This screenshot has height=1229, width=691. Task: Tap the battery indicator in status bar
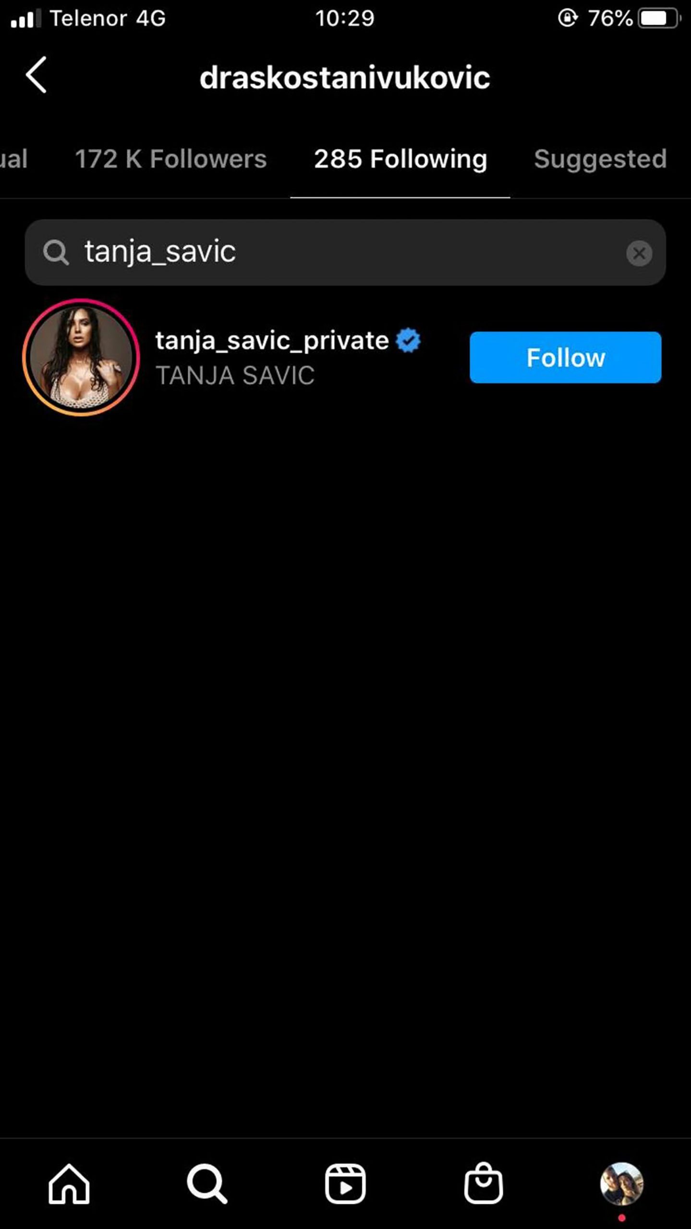pyautogui.click(x=659, y=19)
